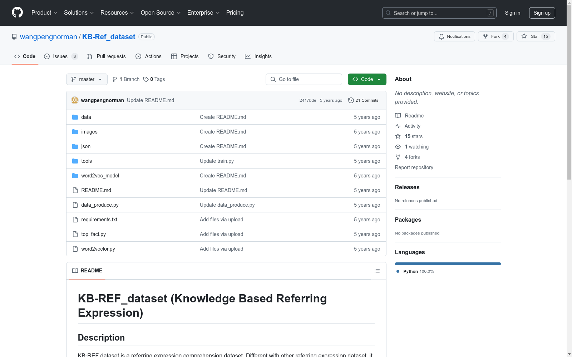Open the Insights tab
The width and height of the screenshot is (572, 357).
click(258, 56)
